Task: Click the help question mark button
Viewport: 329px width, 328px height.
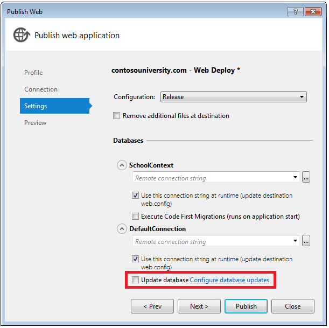Action: tap(295, 11)
